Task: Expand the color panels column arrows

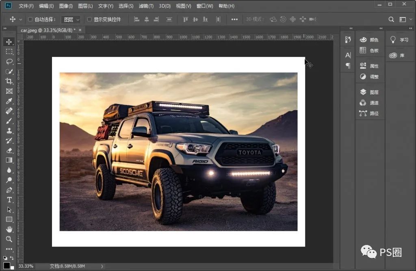Action: tap(381, 28)
